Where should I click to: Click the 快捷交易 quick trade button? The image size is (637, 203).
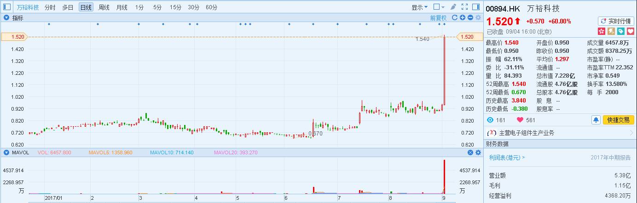click(x=618, y=120)
